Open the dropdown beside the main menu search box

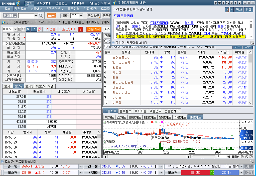(36, 16)
